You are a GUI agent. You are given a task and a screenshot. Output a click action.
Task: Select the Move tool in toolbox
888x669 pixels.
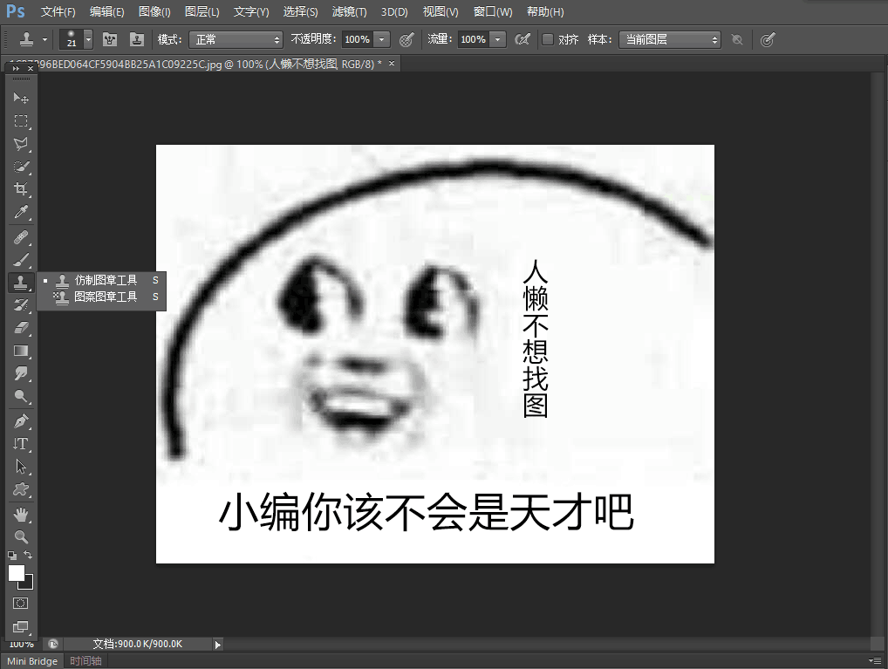(21, 99)
